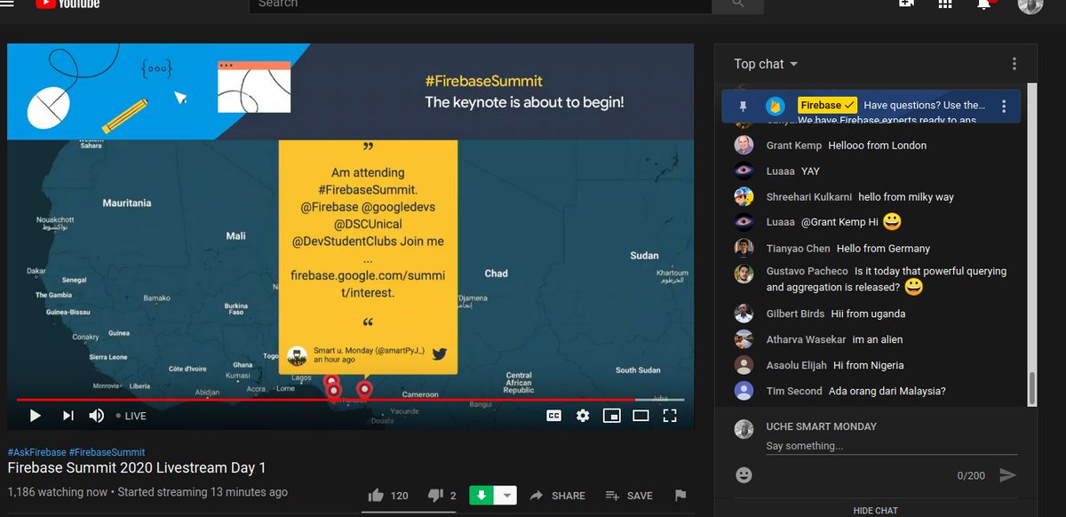Viewport: 1066px width, 517px height.
Task: Mute the video volume
Action: (x=96, y=416)
